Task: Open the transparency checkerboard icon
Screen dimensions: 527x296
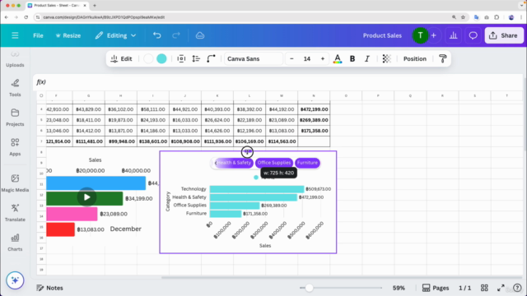Action: pyautogui.click(x=386, y=58)
